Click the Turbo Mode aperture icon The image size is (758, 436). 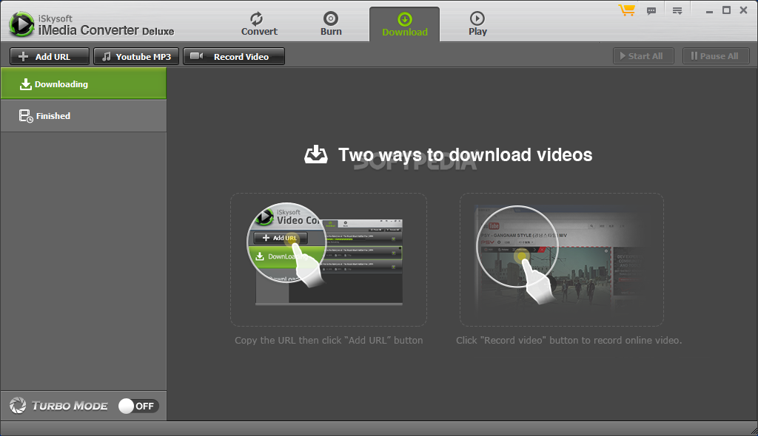pos(18,406)
